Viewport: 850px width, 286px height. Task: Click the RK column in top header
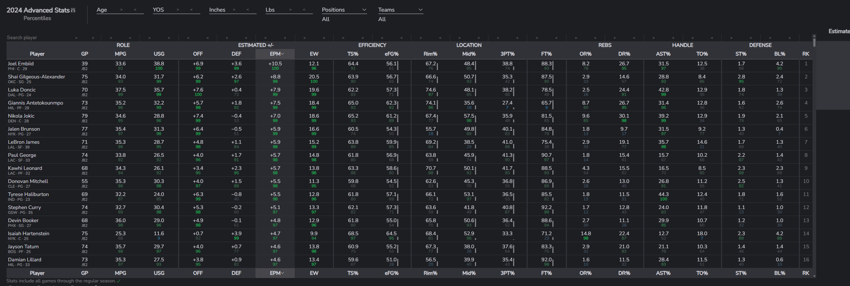point(806,54)
